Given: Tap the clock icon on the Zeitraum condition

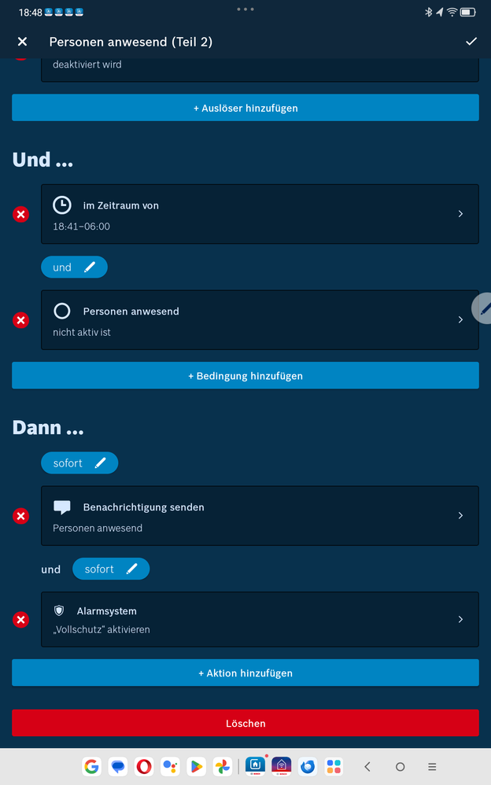Looking at the screenshot, I should click(x=62, y=204).
